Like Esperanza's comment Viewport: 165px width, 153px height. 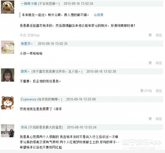tap(150, 119)
